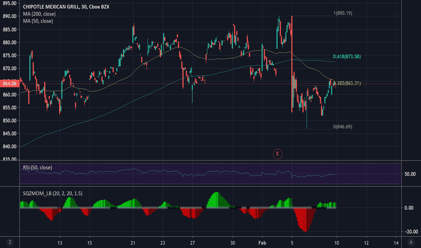Click the Fibonacci 1(890.19) level label
Viewport: 421px width, 248px height.
[342, 13]
